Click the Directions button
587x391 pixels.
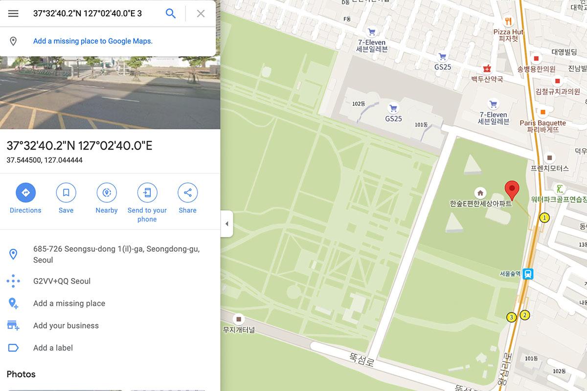pyautogui.click(x=25, y=198)
